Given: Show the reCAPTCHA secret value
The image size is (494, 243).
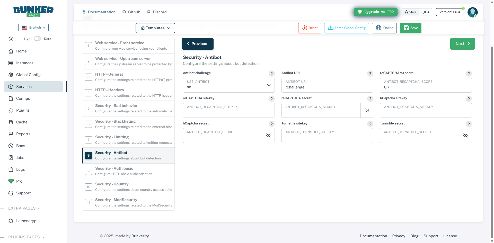Looking at the screenshot, I should pos(367,110).
